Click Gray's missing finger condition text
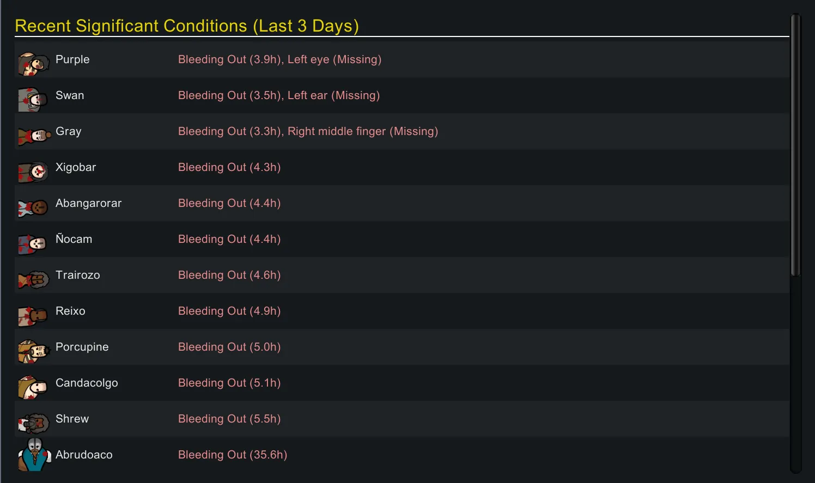 tap(363, 131)
